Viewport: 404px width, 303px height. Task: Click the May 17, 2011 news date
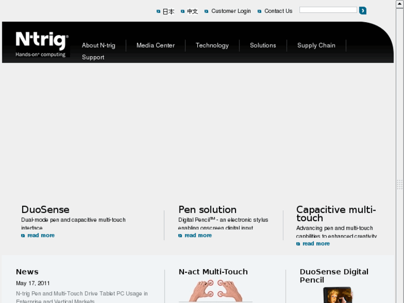(33, 283)
